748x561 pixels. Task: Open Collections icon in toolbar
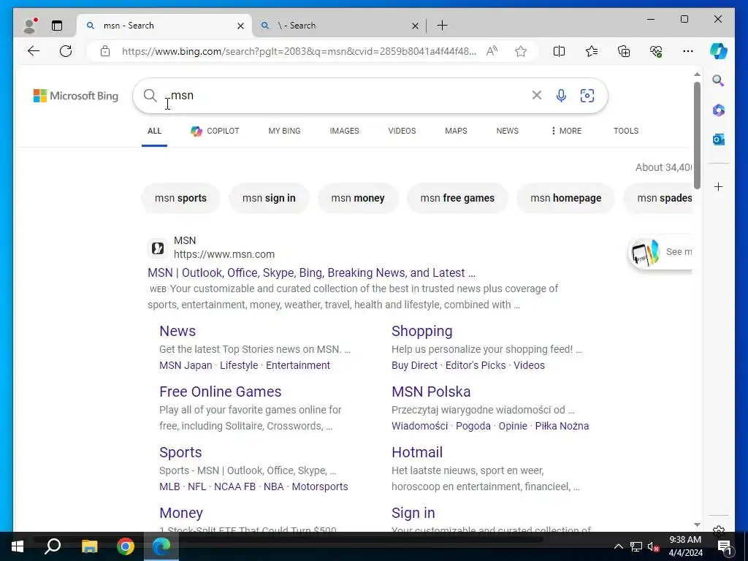(624, 51)
